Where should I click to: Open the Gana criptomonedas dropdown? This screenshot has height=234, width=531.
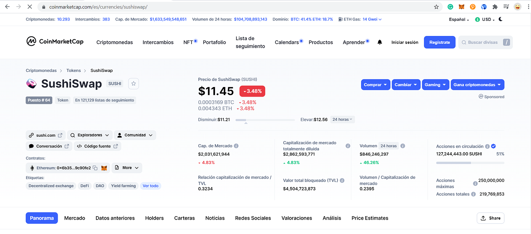click(x=478, y=85)
